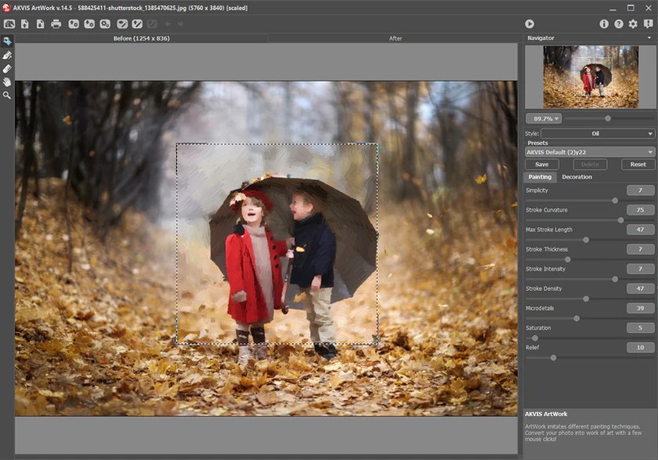Print the image
658x460 pixels.
56,24
